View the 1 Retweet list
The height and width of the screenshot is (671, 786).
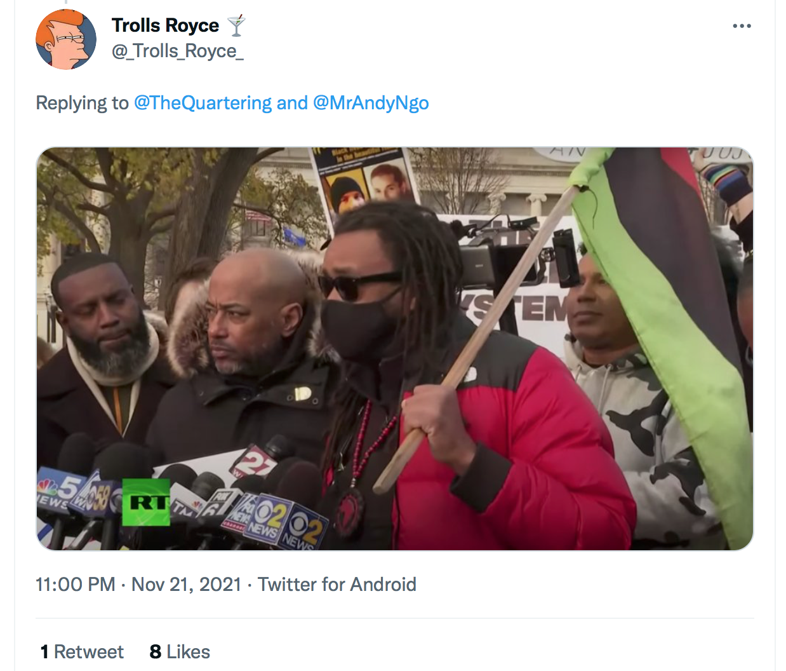click(82, 652)
